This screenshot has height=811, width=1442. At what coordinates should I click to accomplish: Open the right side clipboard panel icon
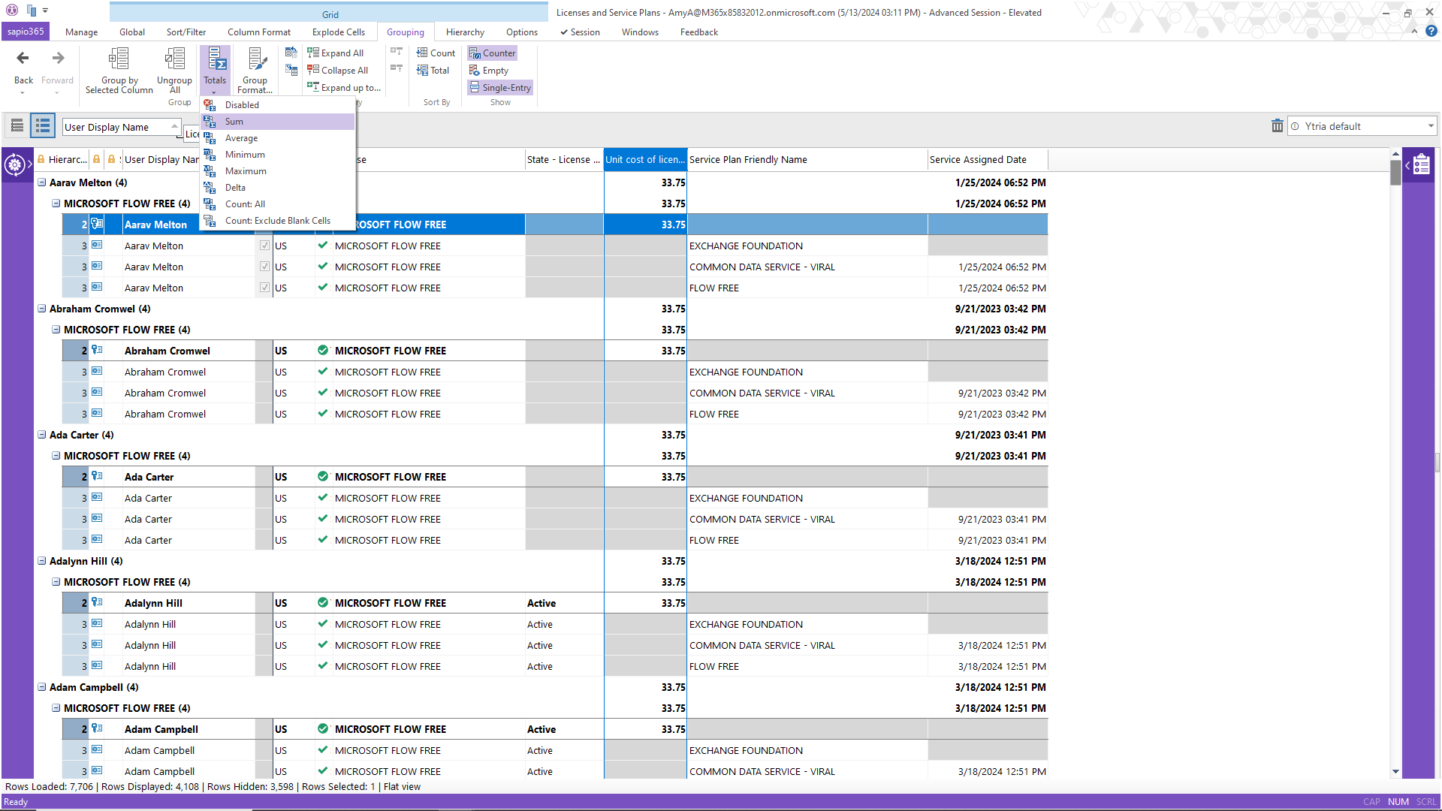click(x=1421, y=164)
